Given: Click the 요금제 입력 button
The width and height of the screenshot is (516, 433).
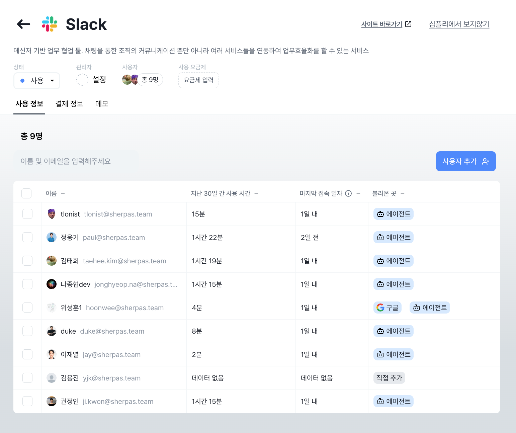Looking at the screenshot, I should click(x=198, y=80).
